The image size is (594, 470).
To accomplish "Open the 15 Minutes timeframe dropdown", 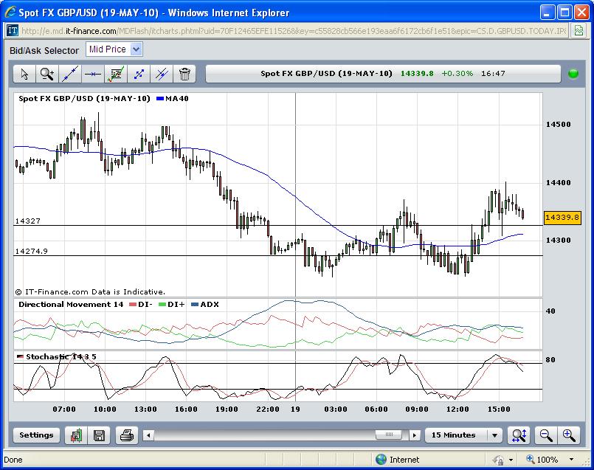I will tap(494, 435).
